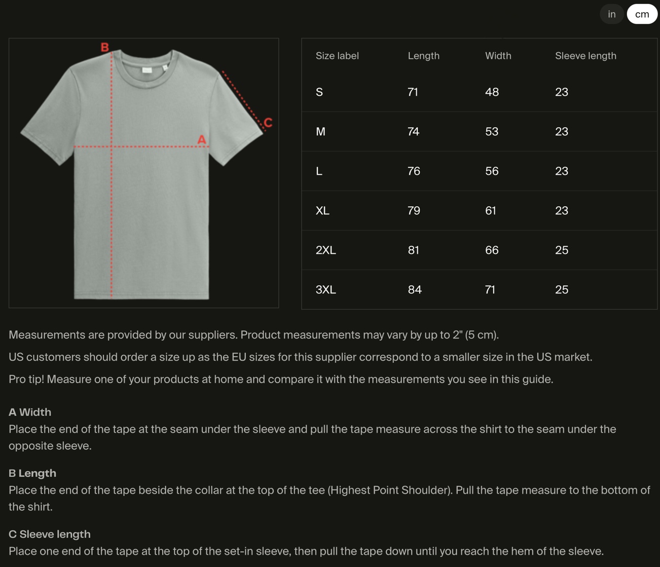Click the A Width instruction heading
The height and width of the screenshot is (567, 660).
30,412
